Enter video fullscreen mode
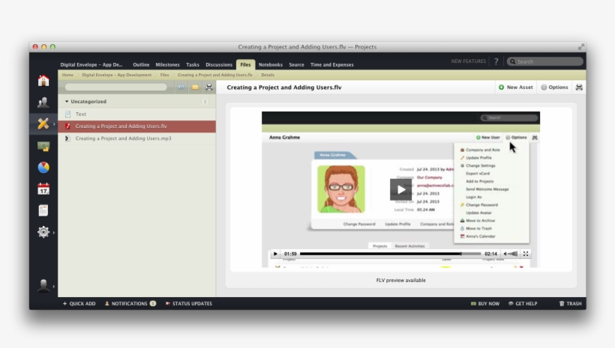The height and width of the screenshot is (348, 615). 526,254
